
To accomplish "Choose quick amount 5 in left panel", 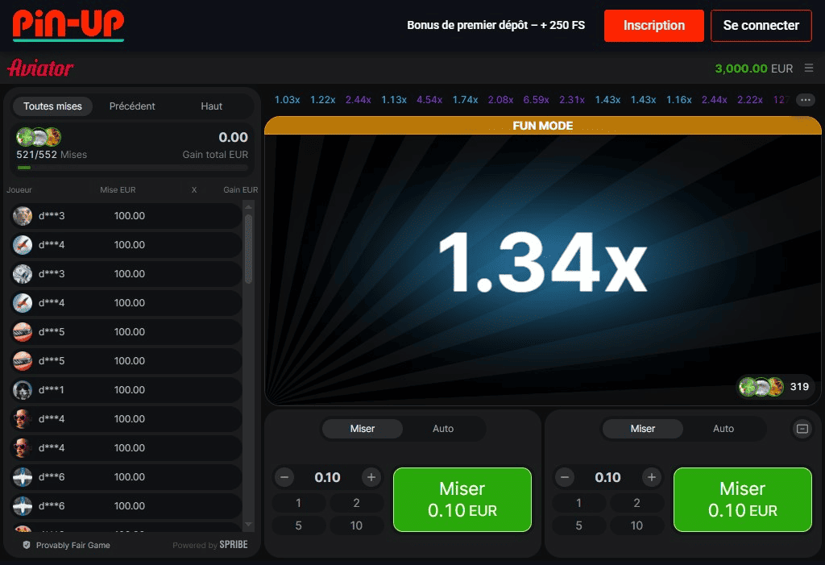I will pos(298,526).
